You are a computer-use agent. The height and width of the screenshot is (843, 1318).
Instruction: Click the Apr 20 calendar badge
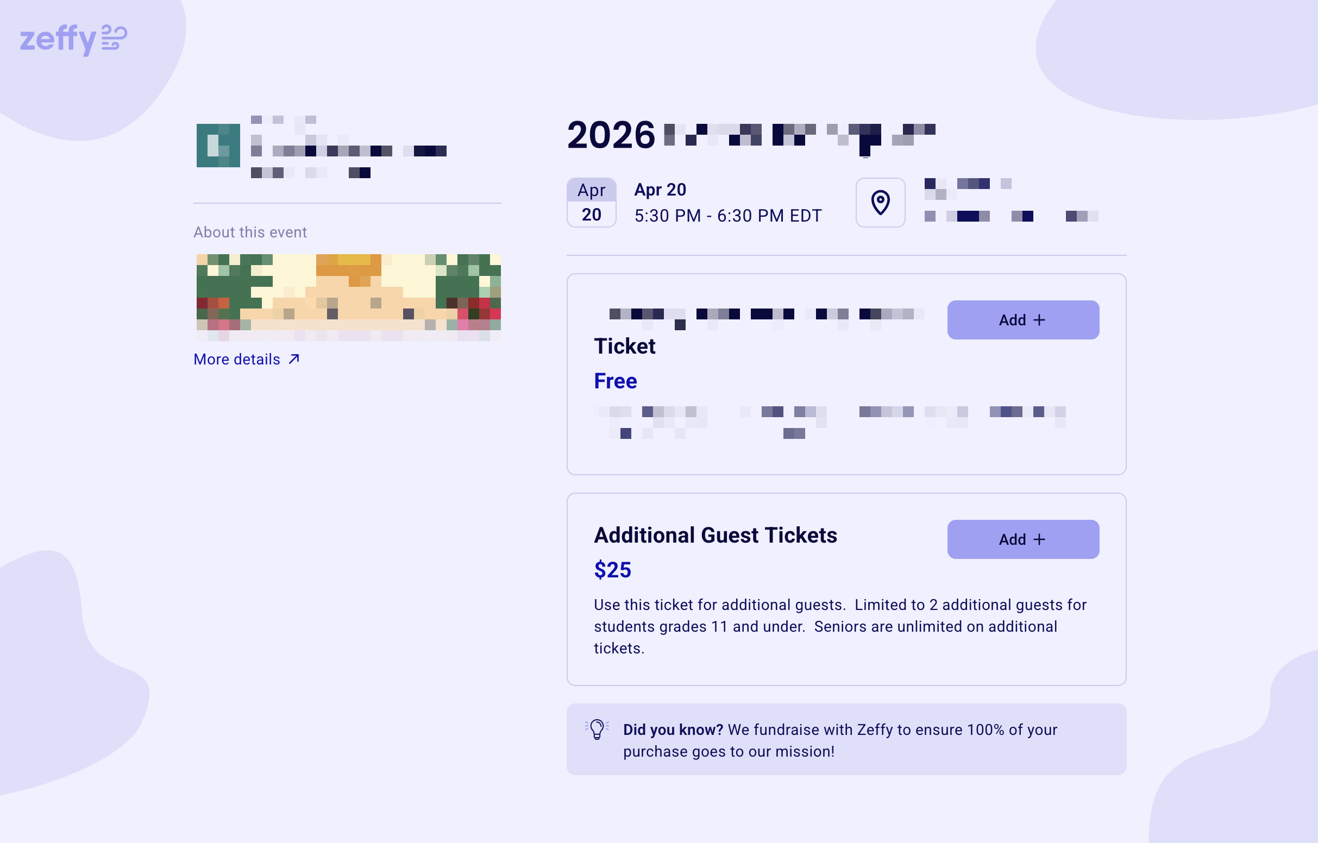(x=591, y=203)
